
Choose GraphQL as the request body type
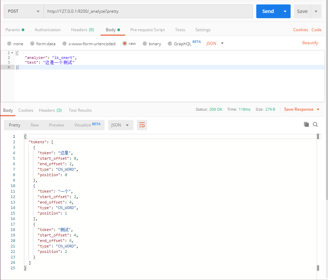[x=181, y=44]
